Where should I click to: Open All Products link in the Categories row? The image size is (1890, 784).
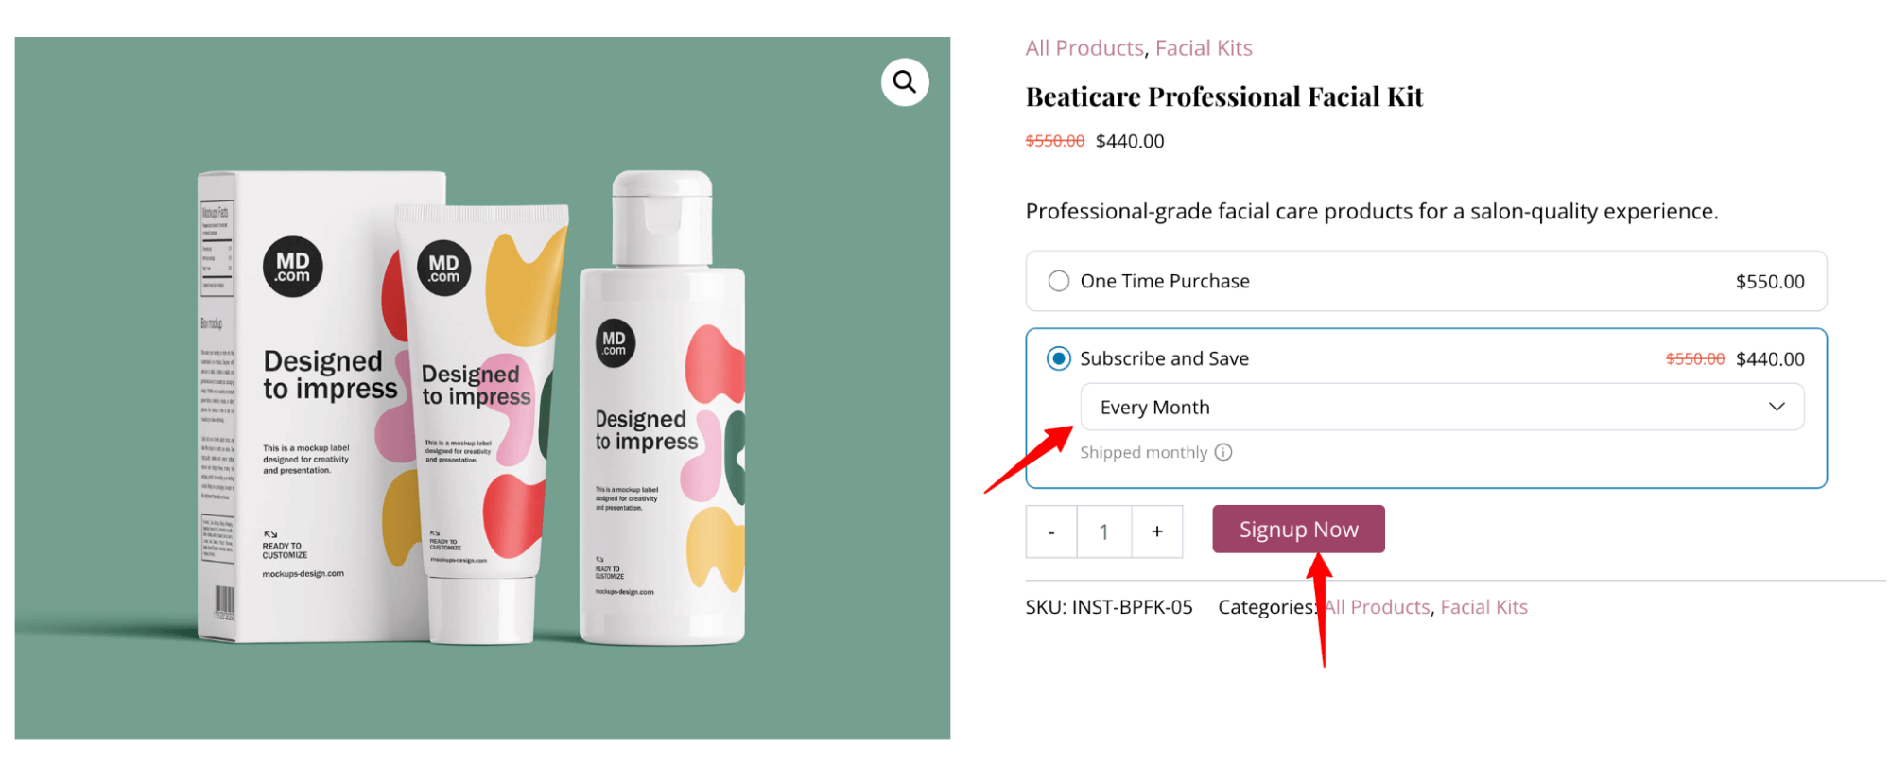point(1378,607)
